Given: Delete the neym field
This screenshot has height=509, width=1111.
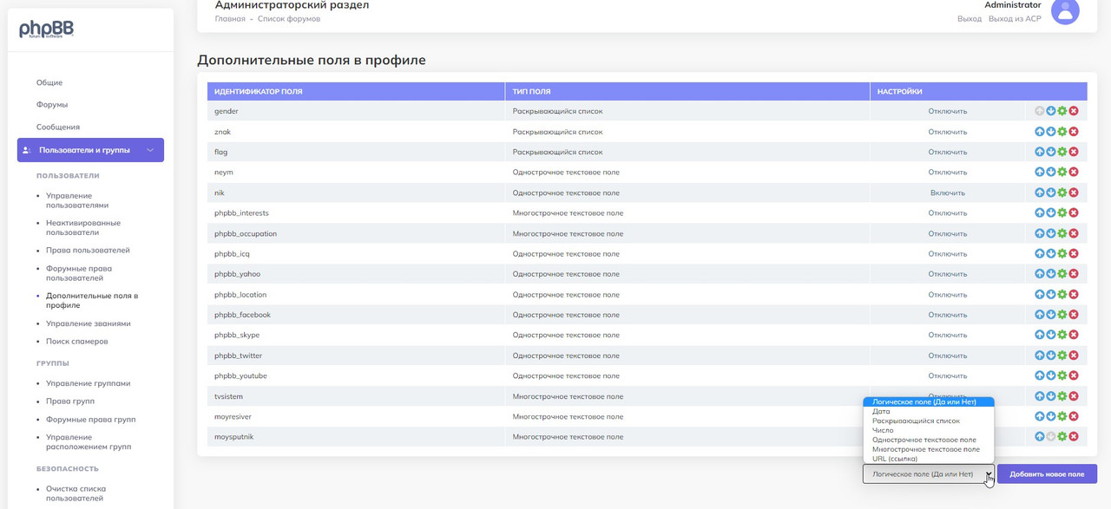Looking at the screenshot, I should tap(1074, 173).
